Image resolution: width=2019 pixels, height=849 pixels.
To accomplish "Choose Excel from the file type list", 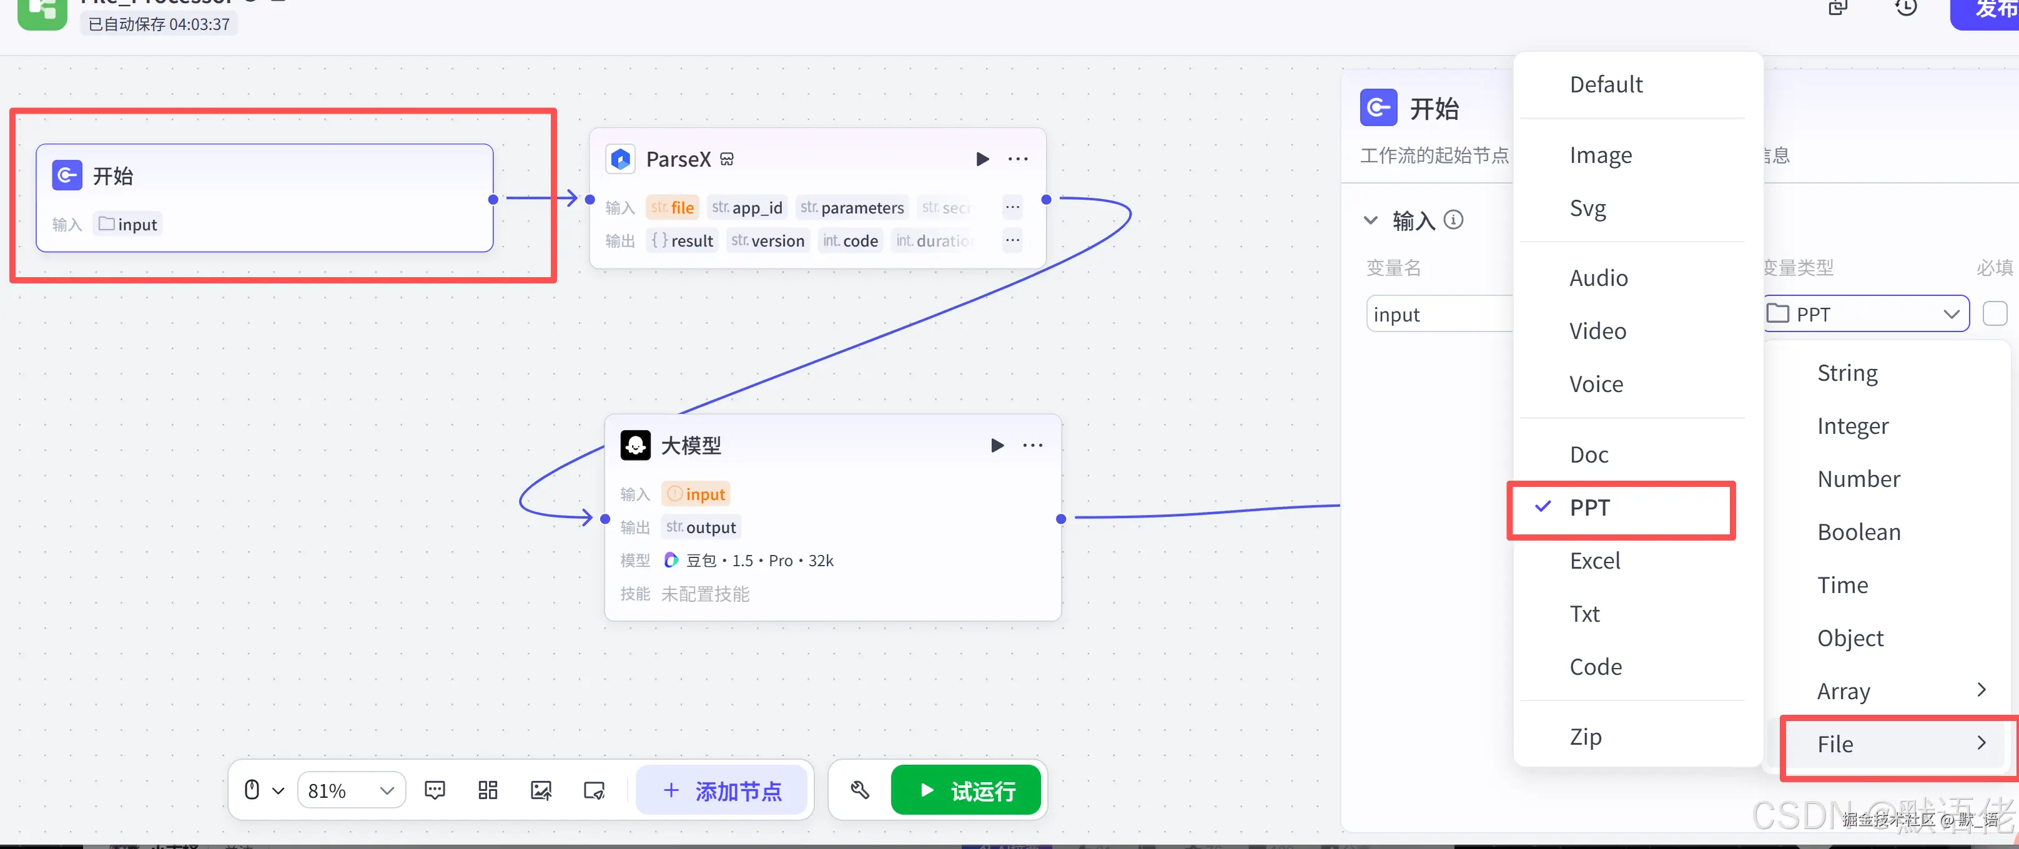I will pos(1594,561).
